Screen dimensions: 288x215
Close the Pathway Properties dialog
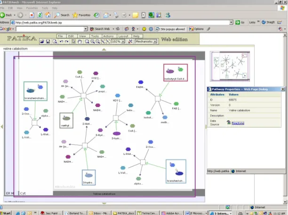[x=283, y=89]
